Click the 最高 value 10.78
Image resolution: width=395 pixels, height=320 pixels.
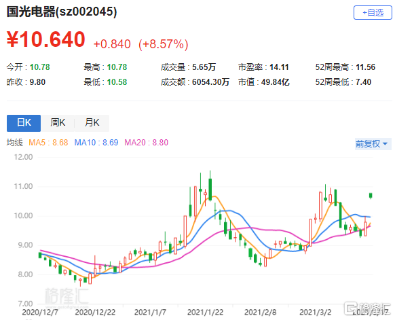click(x=117, y=67)
